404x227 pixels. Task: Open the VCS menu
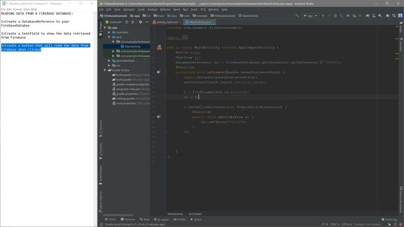point(203,9)
